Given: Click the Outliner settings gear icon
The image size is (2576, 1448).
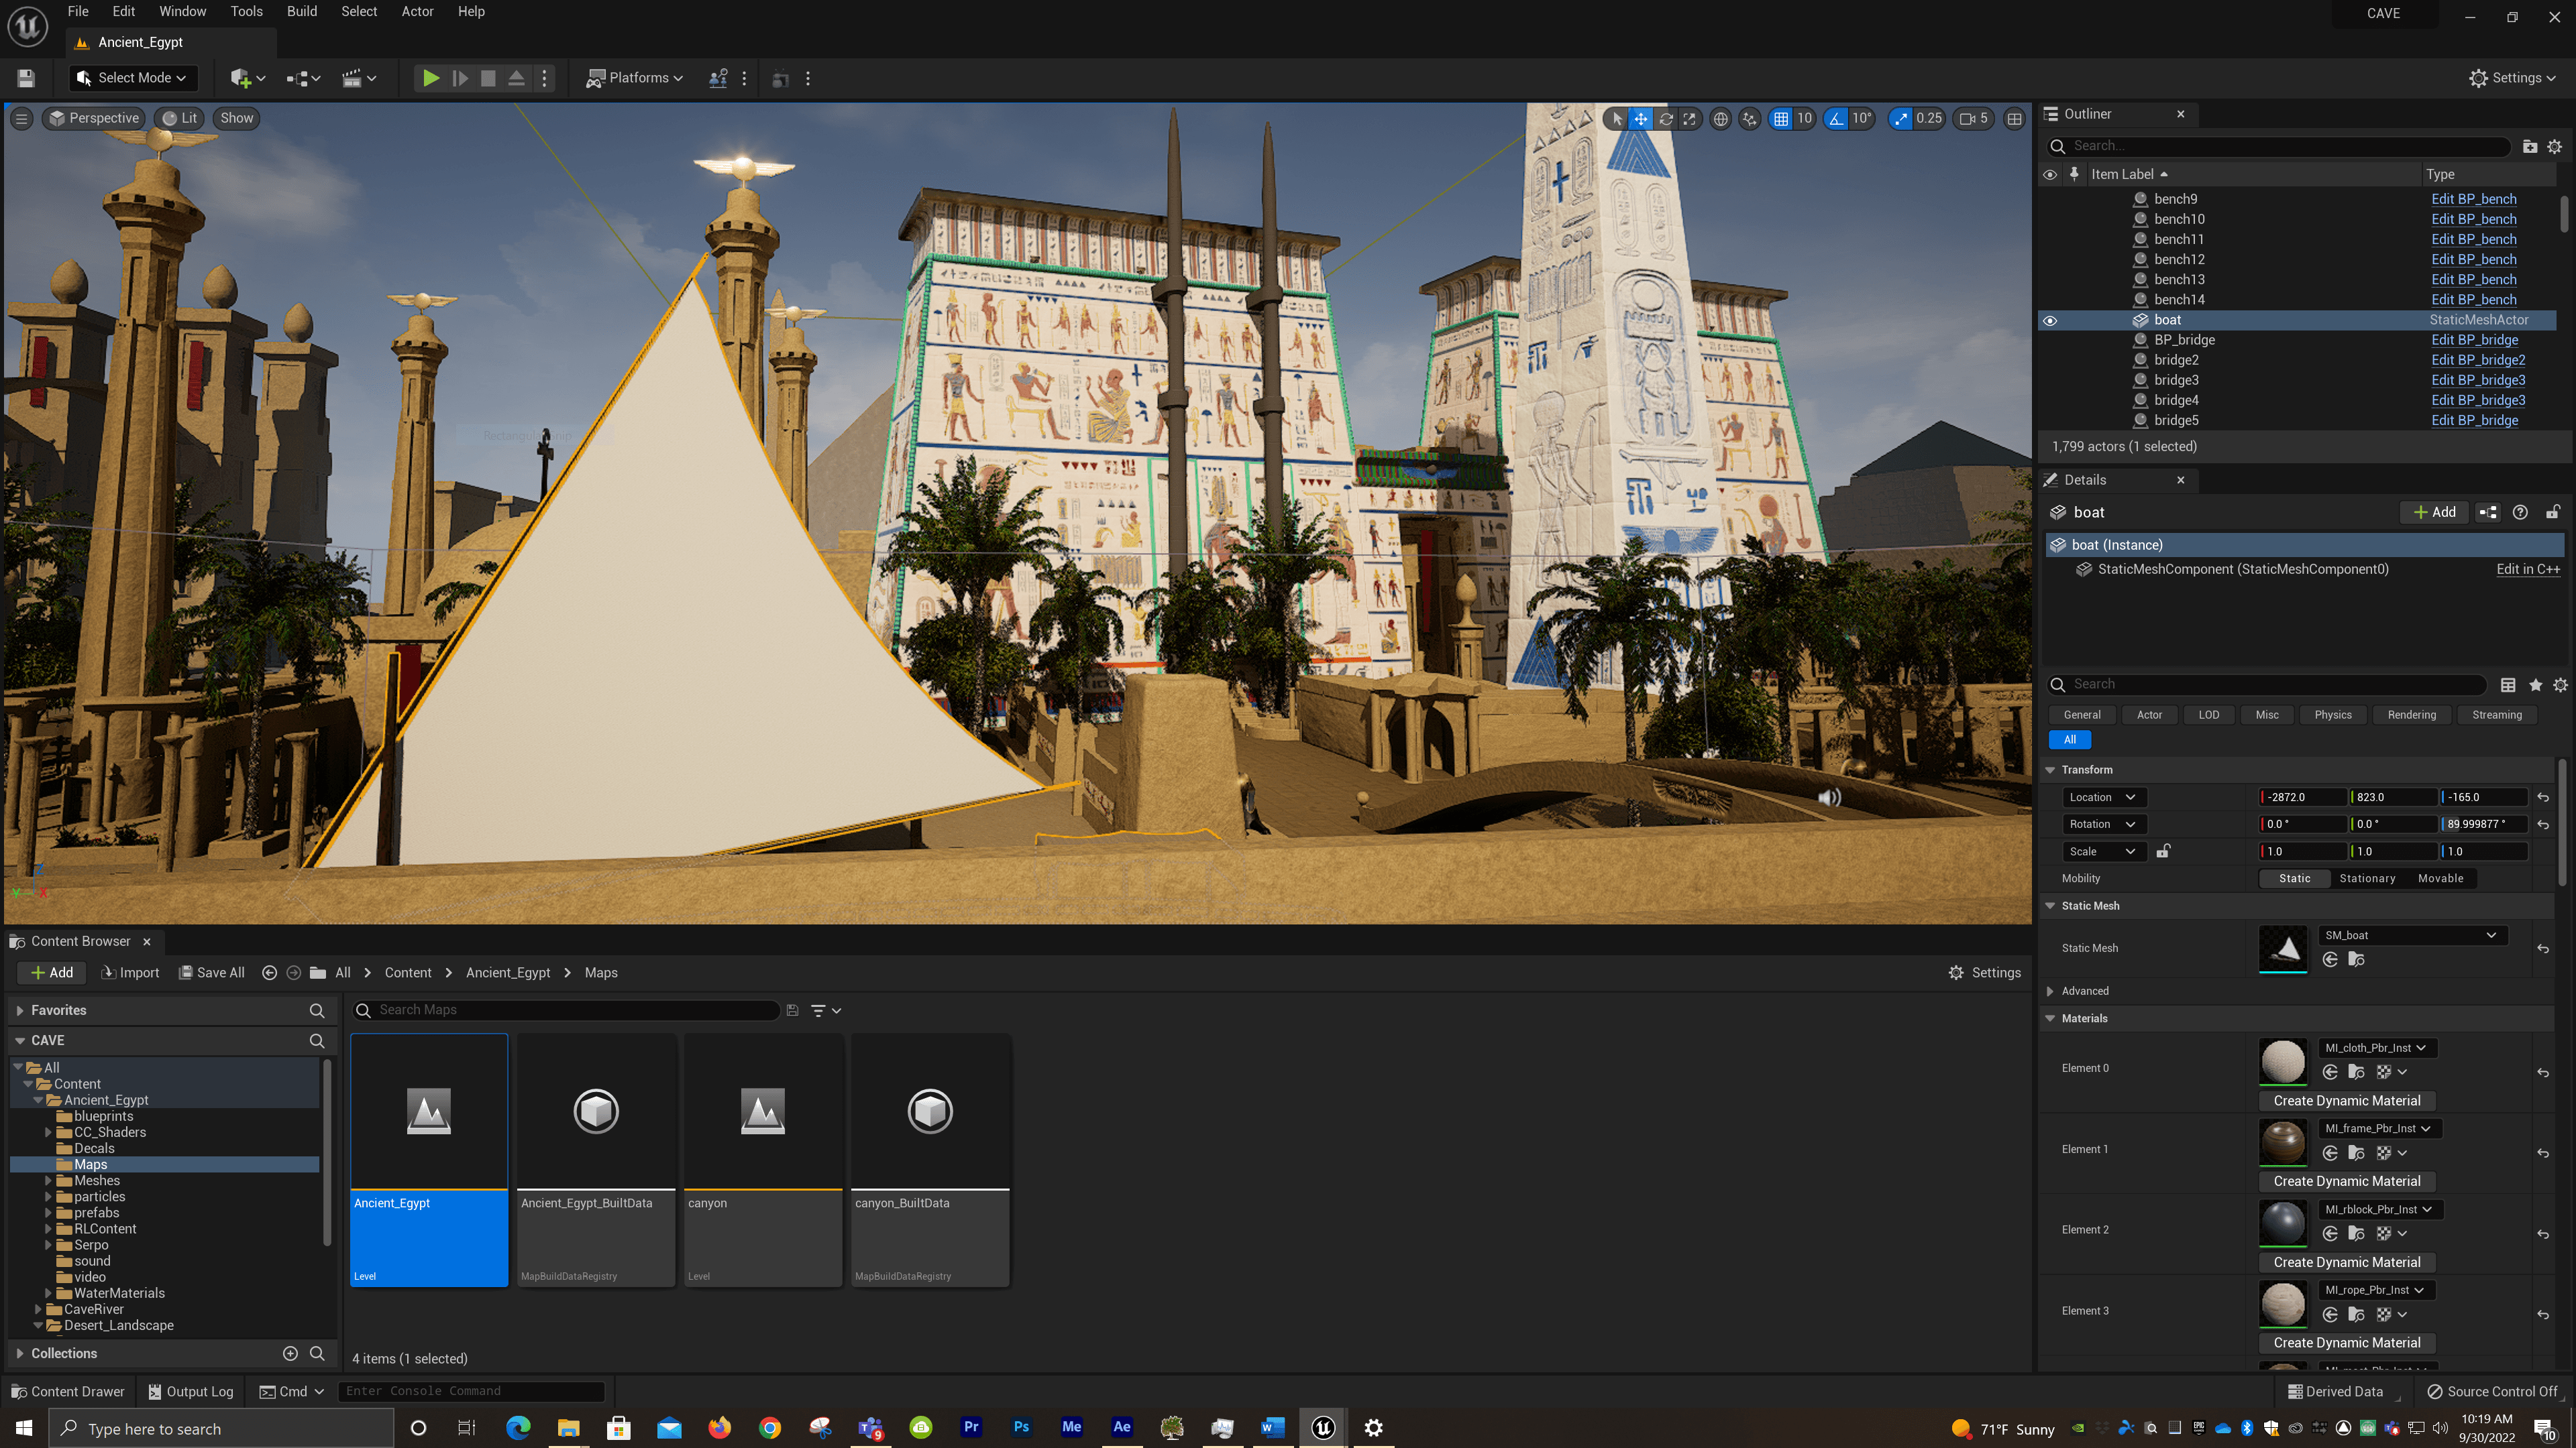Looking at the screenshot, I should [2554, 146].
